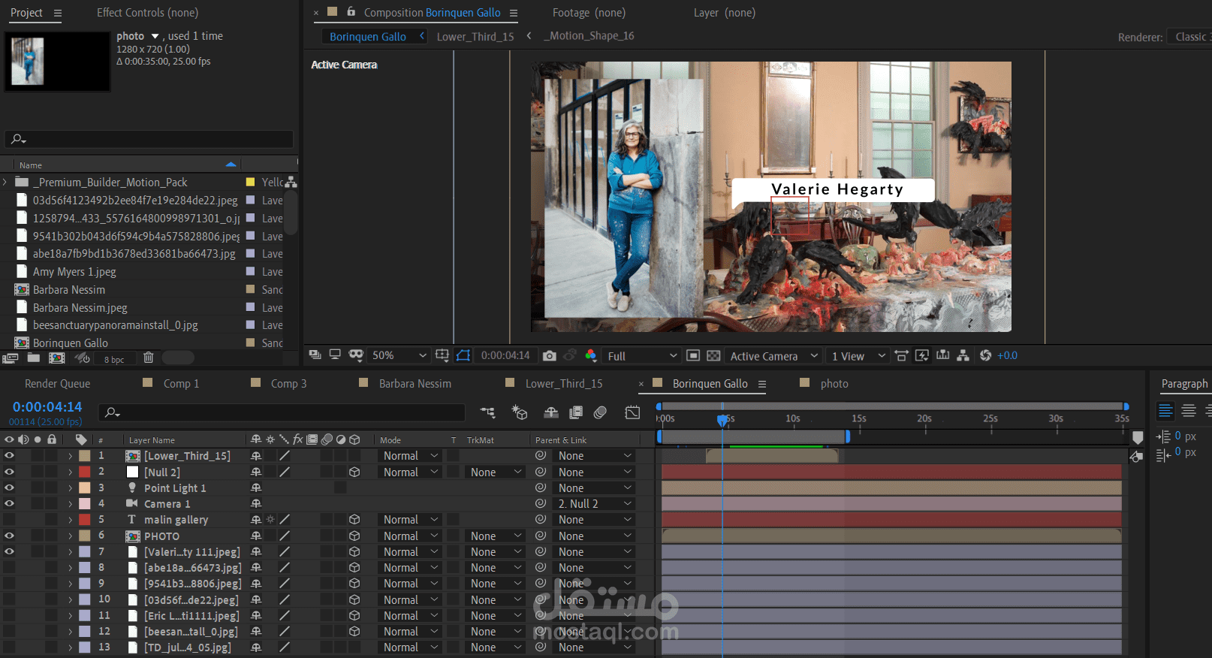Screen dimensions: 1212x658
Task: Open the composition flowchart icon
Action: click(963, 355)
